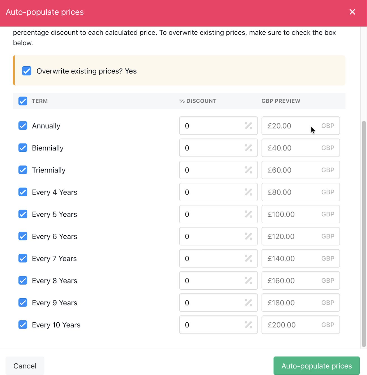Focus the Every 6 Years discount field
The height and width of the screenshot is (375, 367).
click(x=219, y=236)
